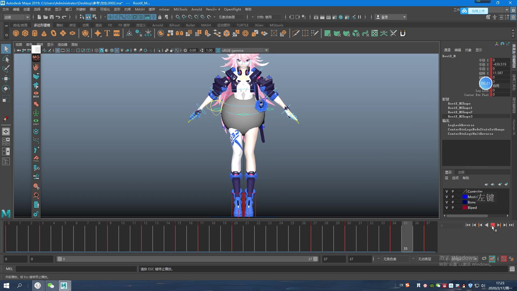
Task: Activate the Select arrow tool in toolbox
Action: [6, 49]
